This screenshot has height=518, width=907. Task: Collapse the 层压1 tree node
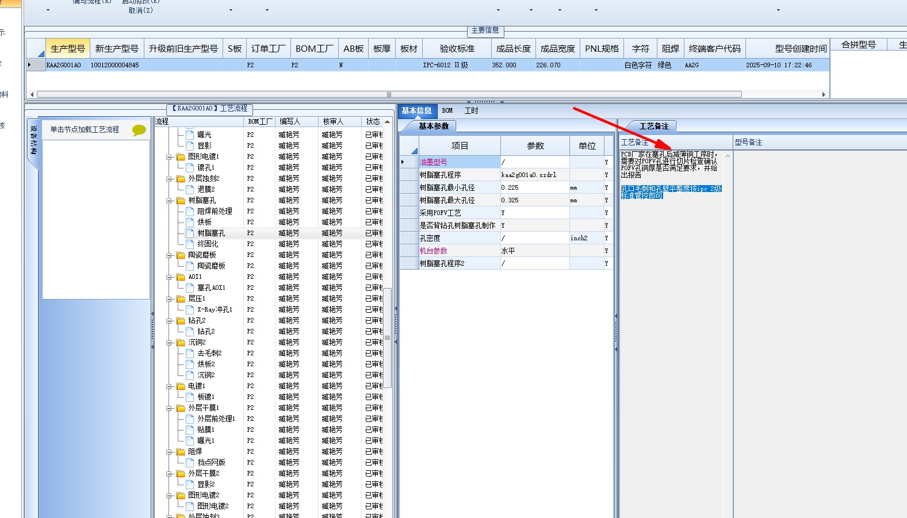click(170, 298)
